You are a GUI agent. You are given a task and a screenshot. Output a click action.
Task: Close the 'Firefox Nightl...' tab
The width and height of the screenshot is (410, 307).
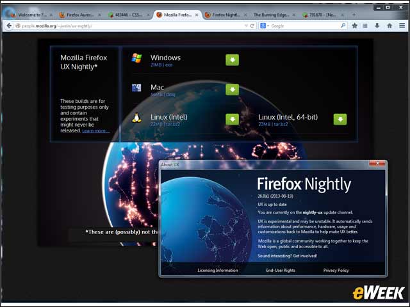click(245, 15)
